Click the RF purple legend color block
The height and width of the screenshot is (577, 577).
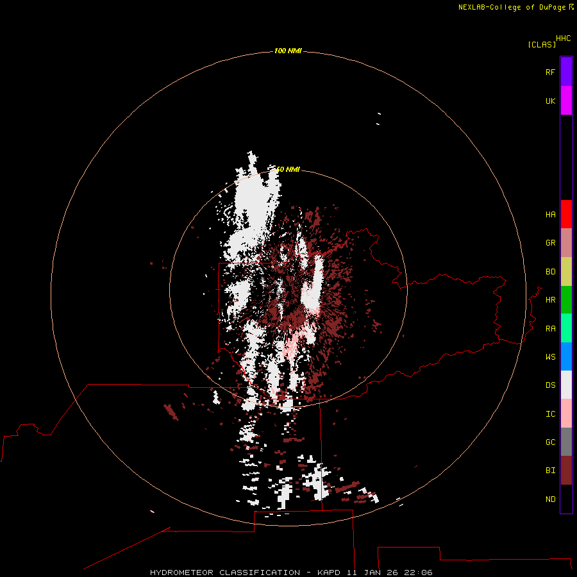point(566,72)
